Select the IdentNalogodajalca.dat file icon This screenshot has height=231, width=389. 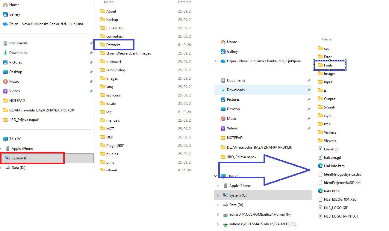320,174
